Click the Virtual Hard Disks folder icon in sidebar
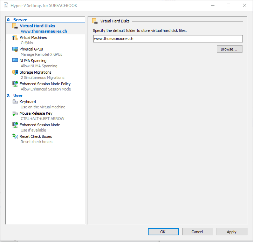 (15, 26)
